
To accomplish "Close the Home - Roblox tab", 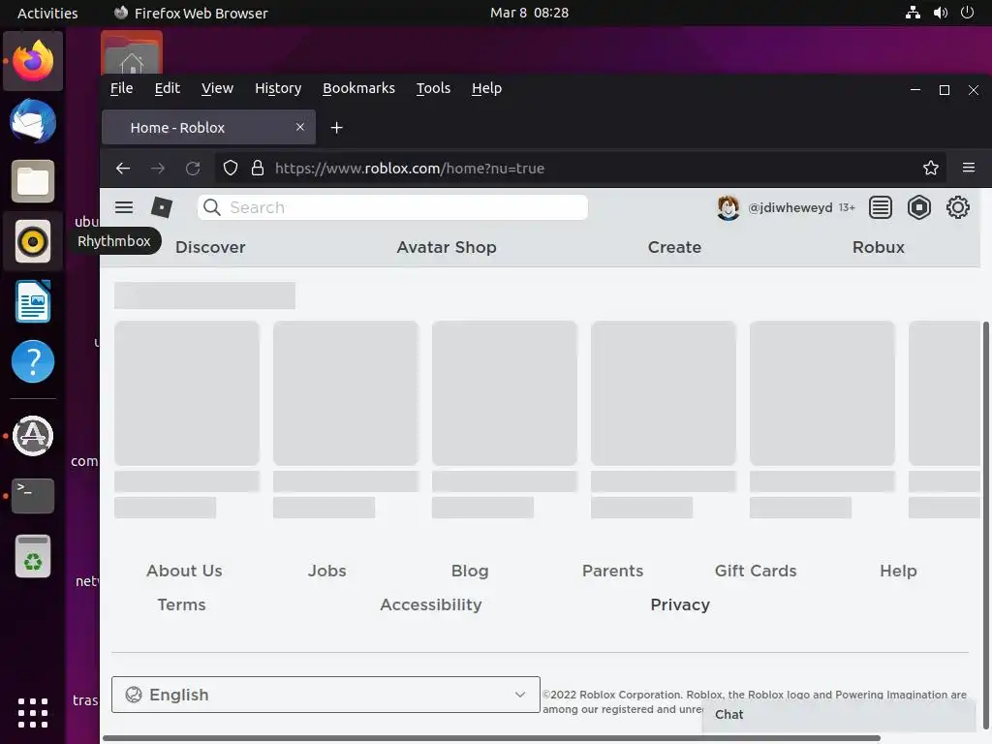I will pyautogui.click(x=300, y=127).
